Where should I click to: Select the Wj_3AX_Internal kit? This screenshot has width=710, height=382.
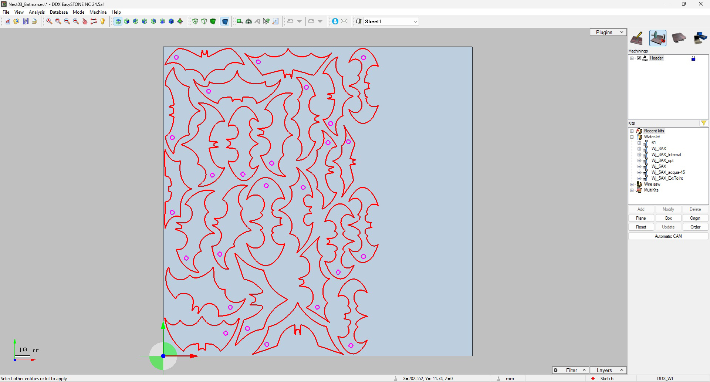click(666, 155)
